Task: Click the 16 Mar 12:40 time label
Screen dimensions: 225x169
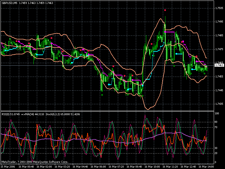Action: [x=188, y=167]
